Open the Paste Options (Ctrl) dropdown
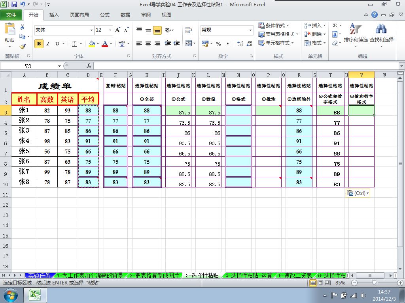This screenshot has height=303, width=405. 358,193
